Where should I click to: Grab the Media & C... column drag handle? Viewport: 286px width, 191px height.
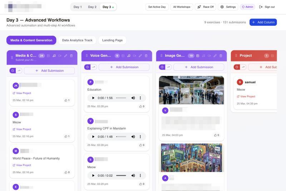pyautogui.click(x=12, y=57)
